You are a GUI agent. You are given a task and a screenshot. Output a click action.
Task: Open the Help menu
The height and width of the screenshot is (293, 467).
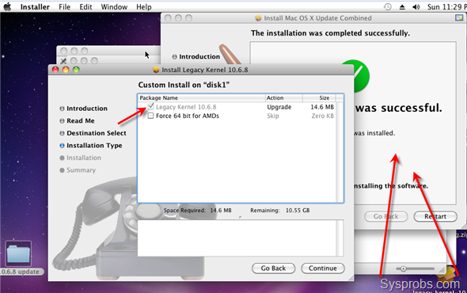[x=144, y=7]
